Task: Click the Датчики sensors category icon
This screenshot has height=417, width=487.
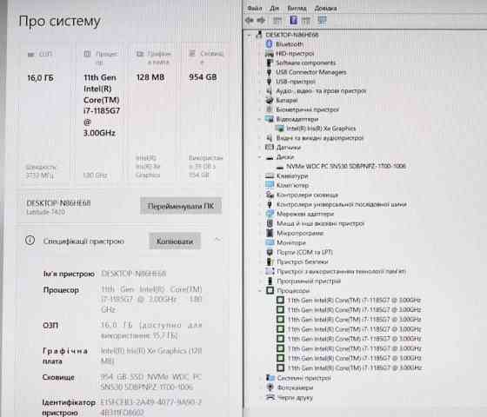Action: coord(270,147)
